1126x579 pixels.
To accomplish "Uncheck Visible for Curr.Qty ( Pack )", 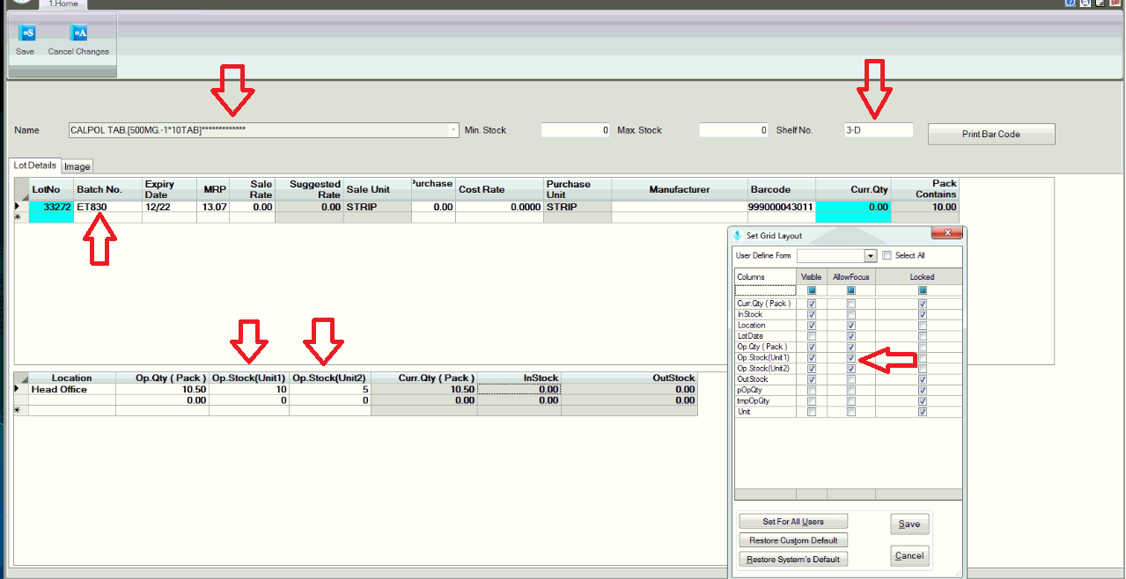I will coord(812,304).
